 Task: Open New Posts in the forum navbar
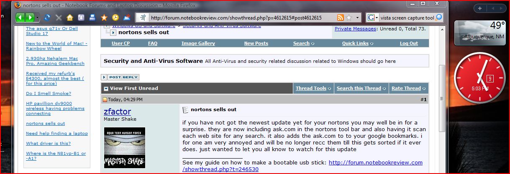click(x=256, y=43)
